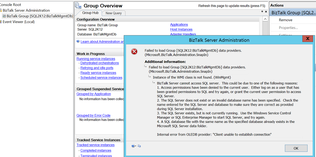The image size is (316, 157).
Task: Open Running service instances link
Action: click(96, 59)
